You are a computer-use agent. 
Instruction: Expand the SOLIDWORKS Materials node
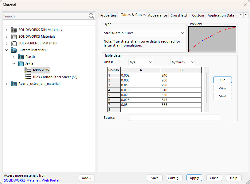pos(6,37)
